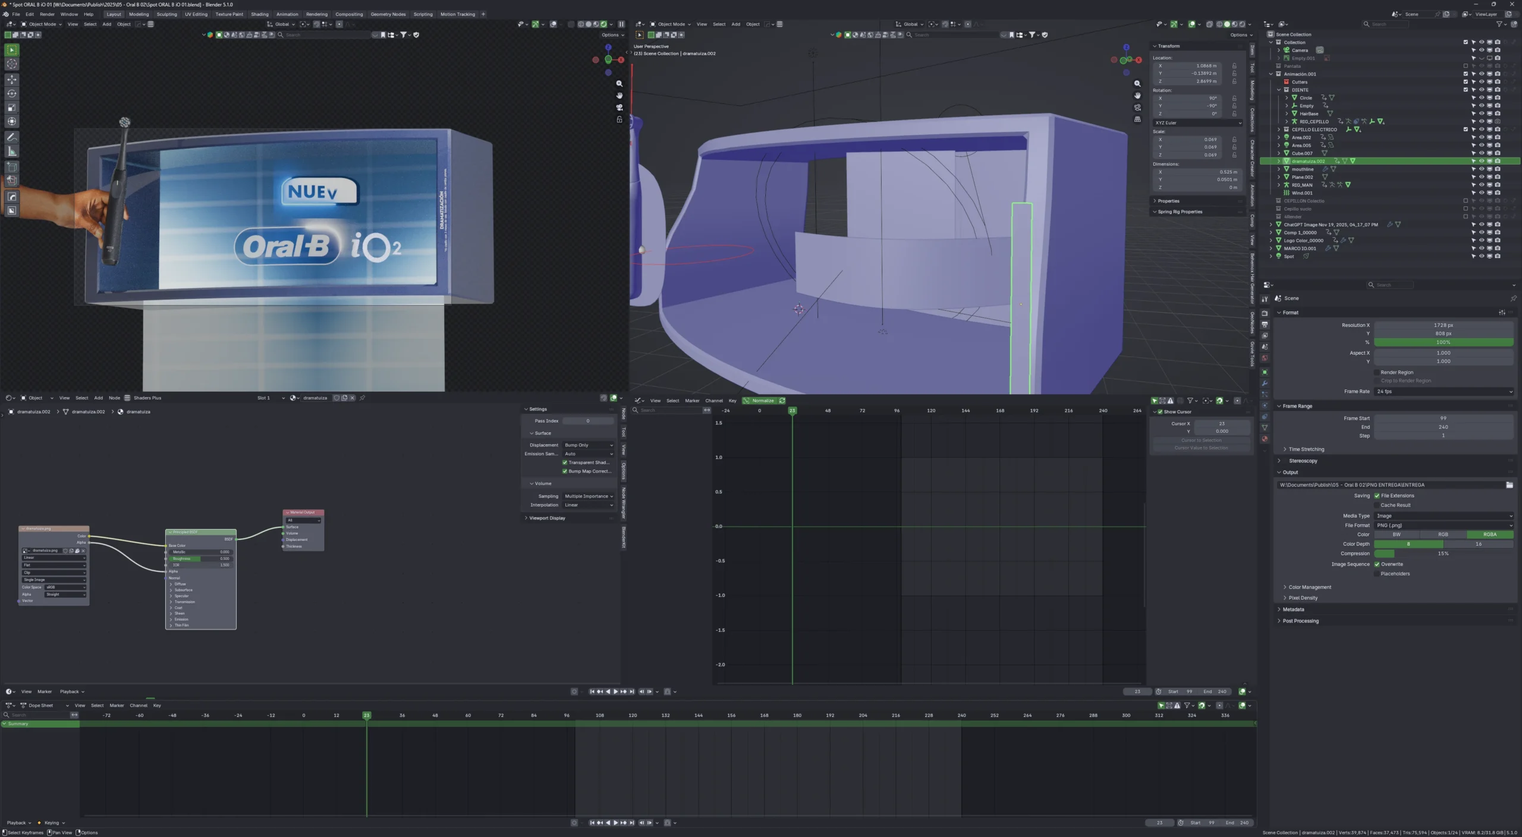Open Options in the left viewport header
The width and height of the screenshot is (1522, 837).
click(612, 35)
